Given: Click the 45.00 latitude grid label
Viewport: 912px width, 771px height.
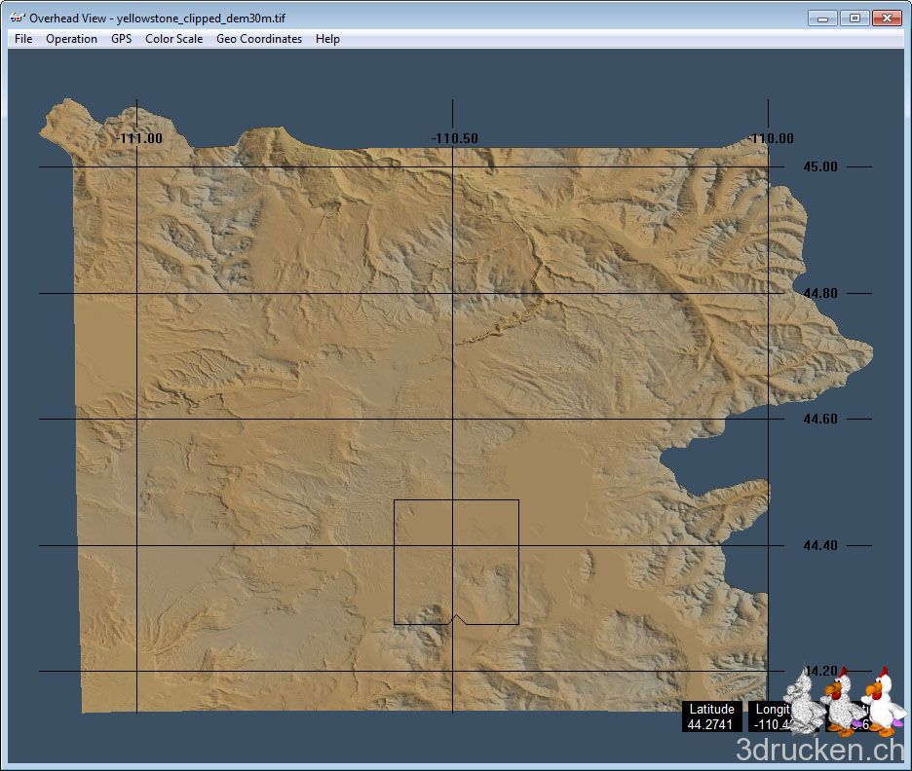Looking at the screenshot, I should [819, 166].
